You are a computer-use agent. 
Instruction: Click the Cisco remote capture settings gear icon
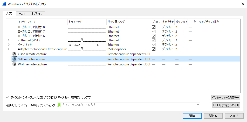click(14, 54)
